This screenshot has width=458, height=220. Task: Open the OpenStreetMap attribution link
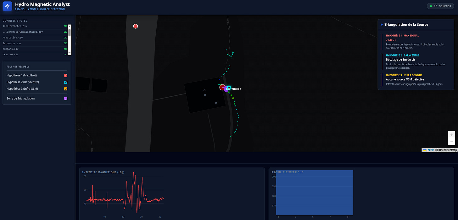[x=448, y=150]
